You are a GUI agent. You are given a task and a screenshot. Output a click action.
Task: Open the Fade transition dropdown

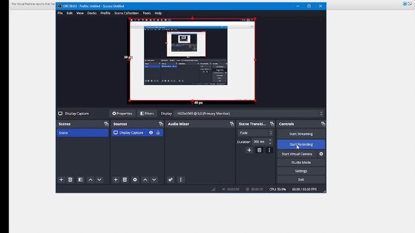click(255, 133)
